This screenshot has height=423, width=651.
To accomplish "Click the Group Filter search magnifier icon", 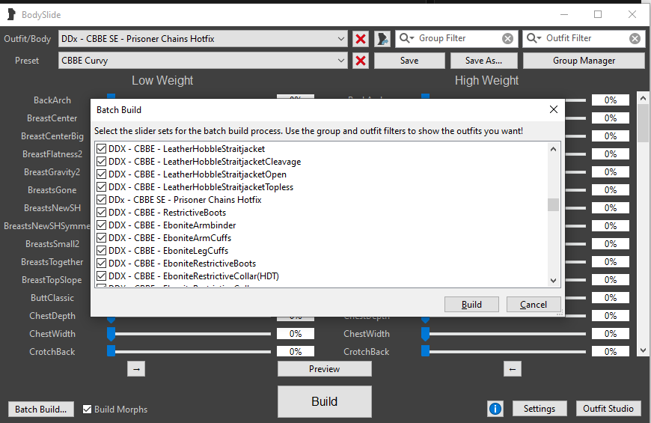I will (406, 38).
